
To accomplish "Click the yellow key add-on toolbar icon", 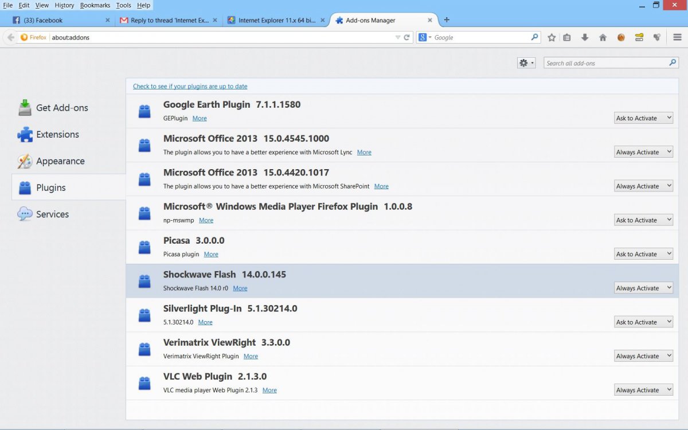I will click(x=639, y=37).
